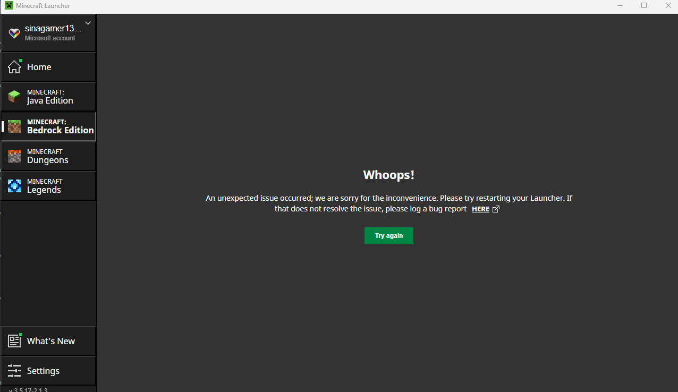This screenshot has height=392, width=678.
Task: Minimize the Minecraft Launcher window
Action: click(x=620, y=6)
